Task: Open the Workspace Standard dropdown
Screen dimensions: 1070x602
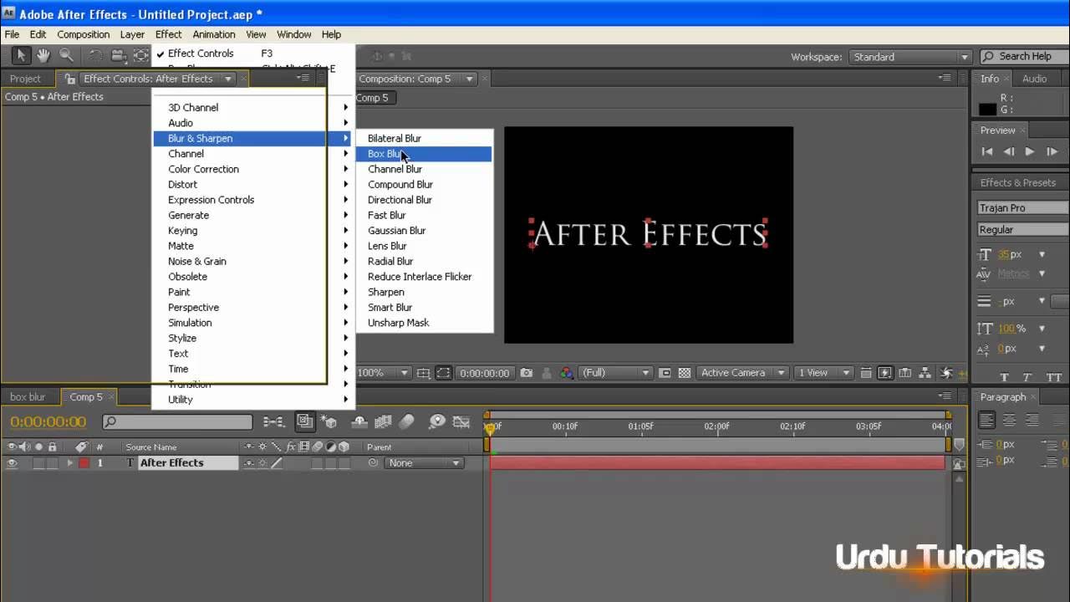Action: (x=909, y=57)
